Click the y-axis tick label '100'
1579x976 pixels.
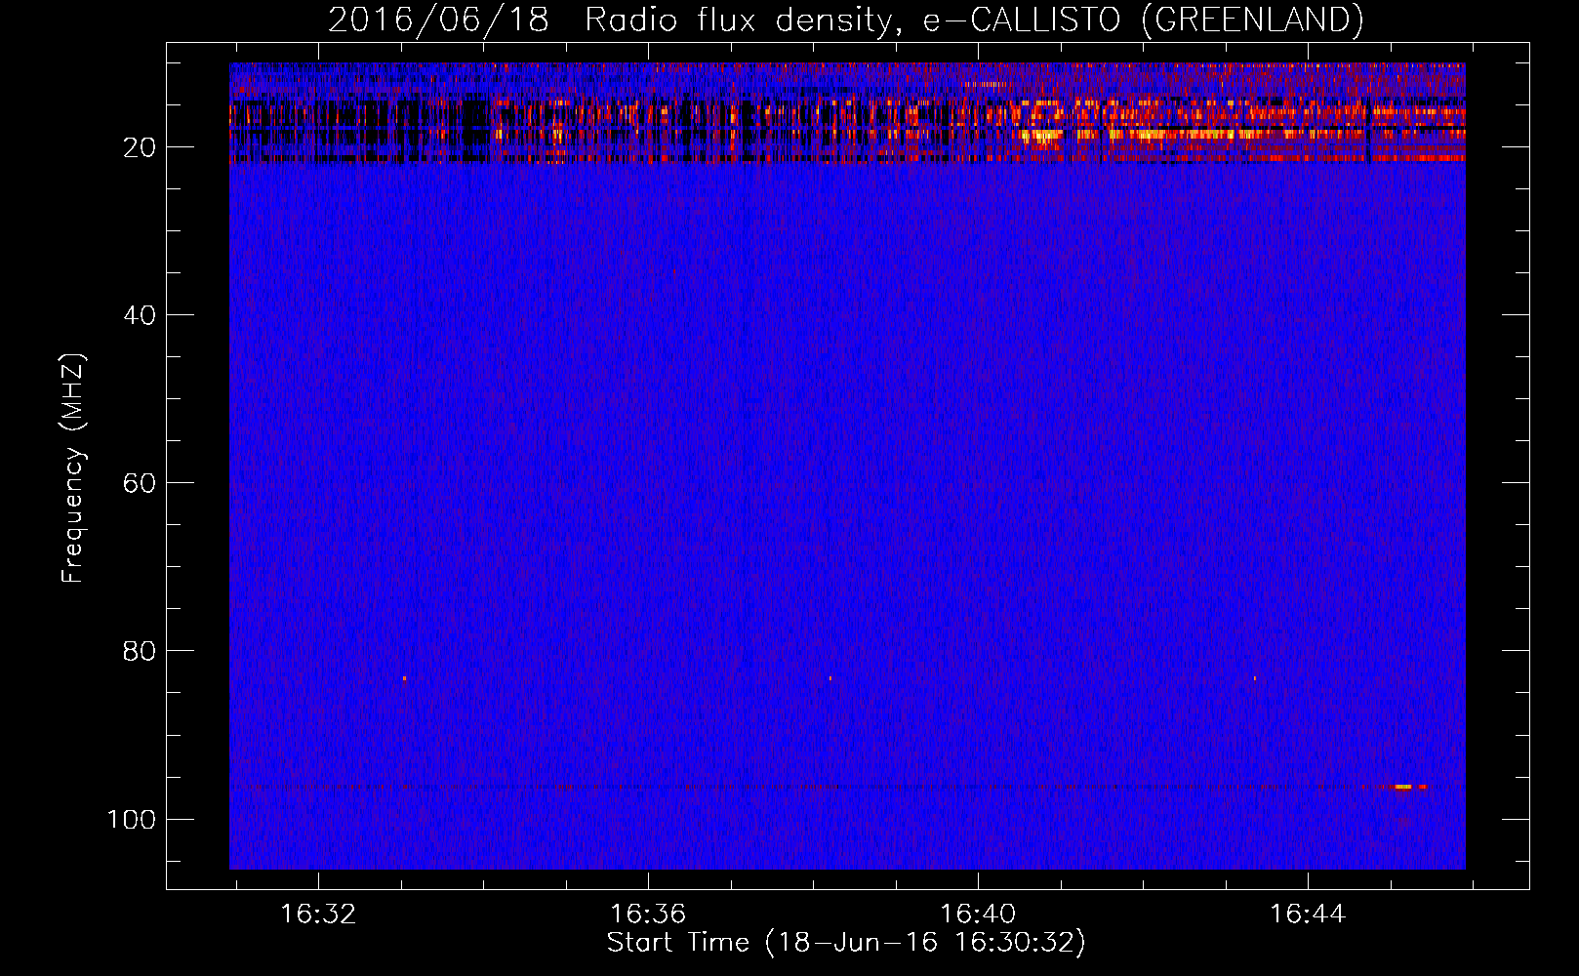[x=132, y=819]
